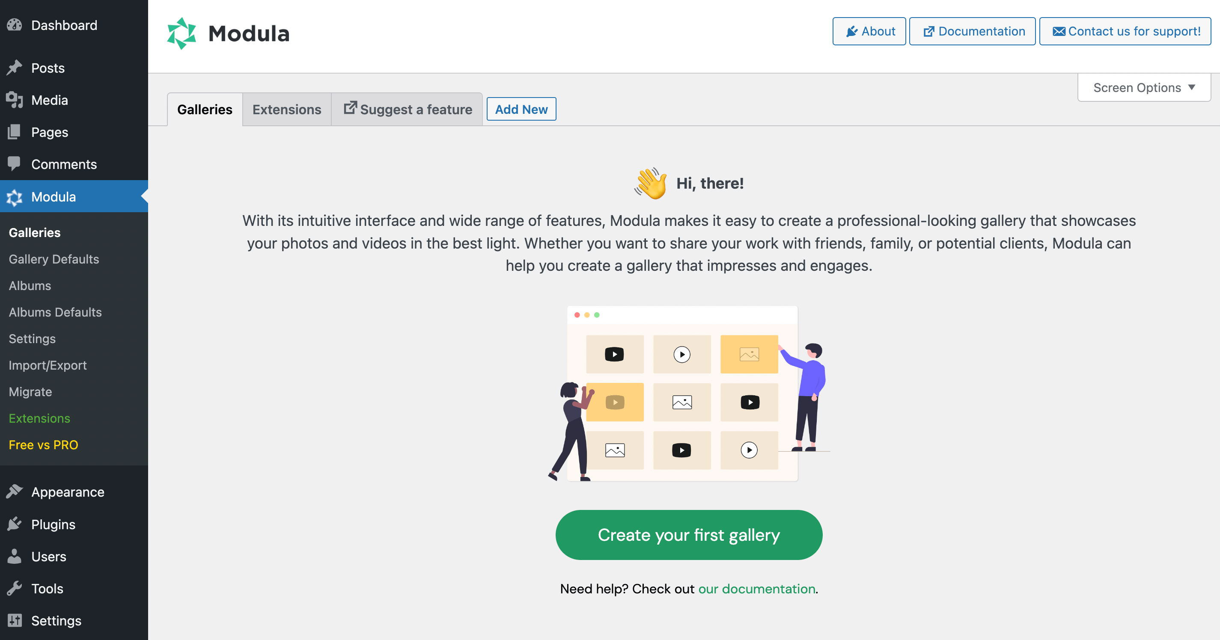Follow the our documentation link

(x=756, y=588)
